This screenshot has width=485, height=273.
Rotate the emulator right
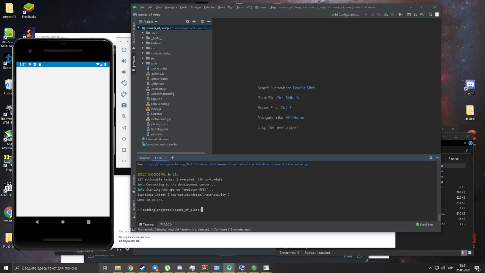[124, 94]
